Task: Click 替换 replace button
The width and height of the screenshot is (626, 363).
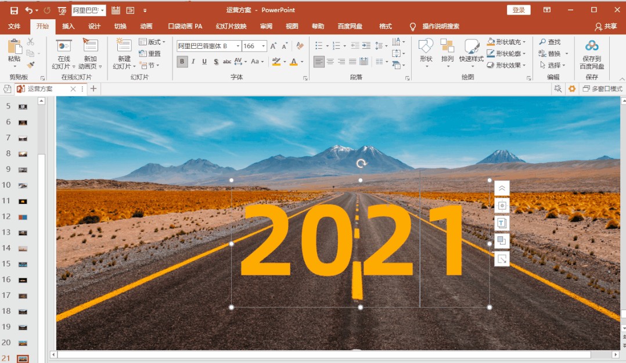Action: click(x=550, y=53)
